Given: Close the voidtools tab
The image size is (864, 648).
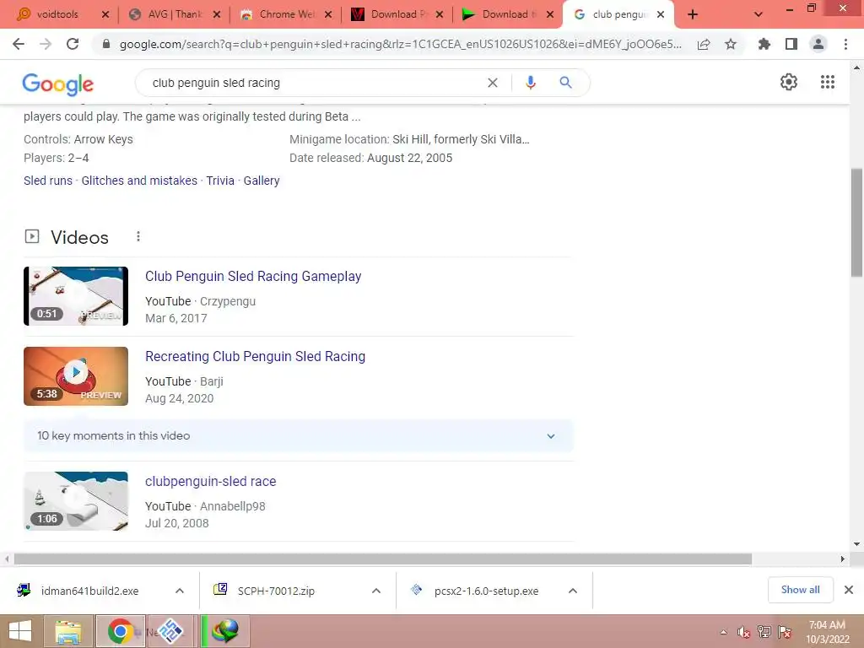Looking at the screenshot, I should coord(105,15).
